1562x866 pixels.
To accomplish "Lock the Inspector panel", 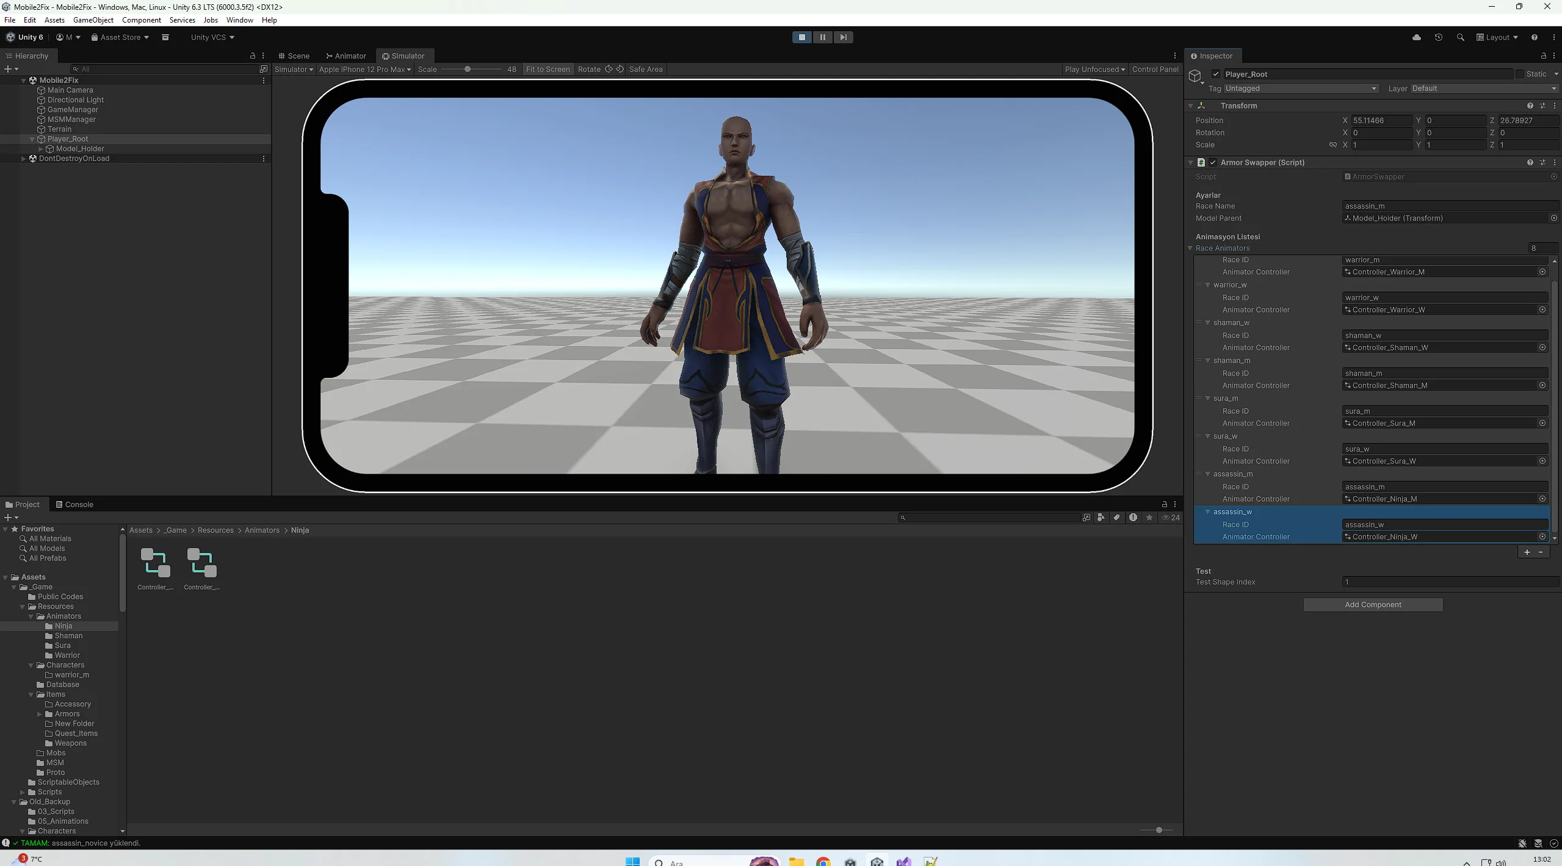I will [x=1543, y=56].
